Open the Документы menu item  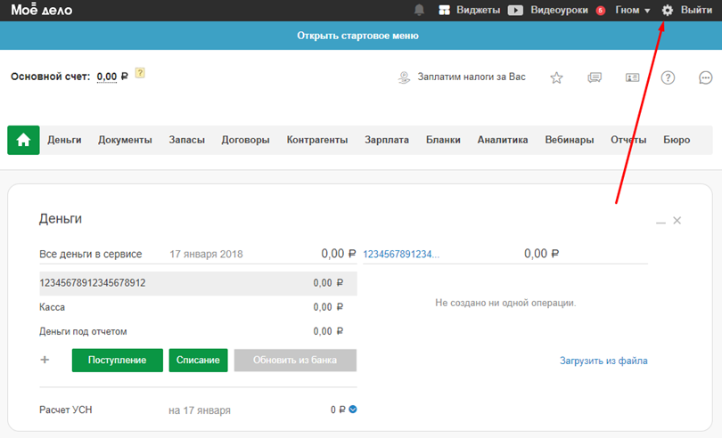pyautogui.click(x=125, y=140)
